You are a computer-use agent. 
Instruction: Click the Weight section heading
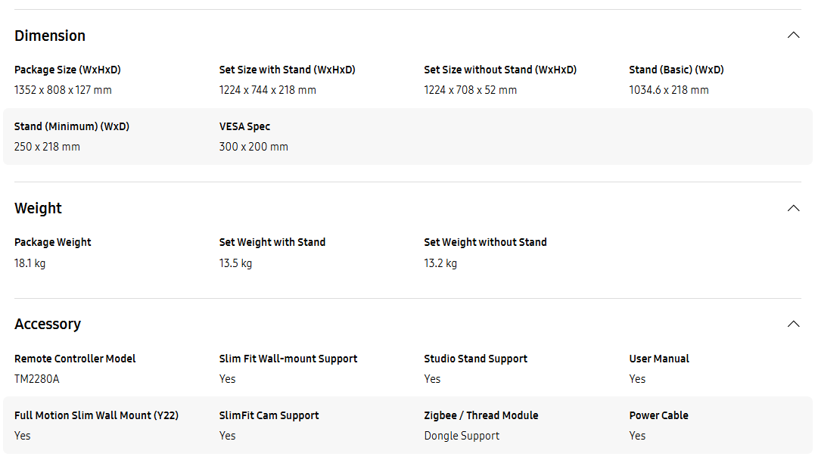pyautogui.click(x=38, y=208)
